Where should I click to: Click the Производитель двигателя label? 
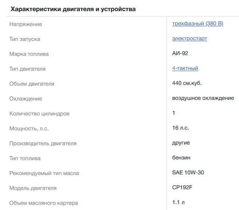[x=43, y=143]
